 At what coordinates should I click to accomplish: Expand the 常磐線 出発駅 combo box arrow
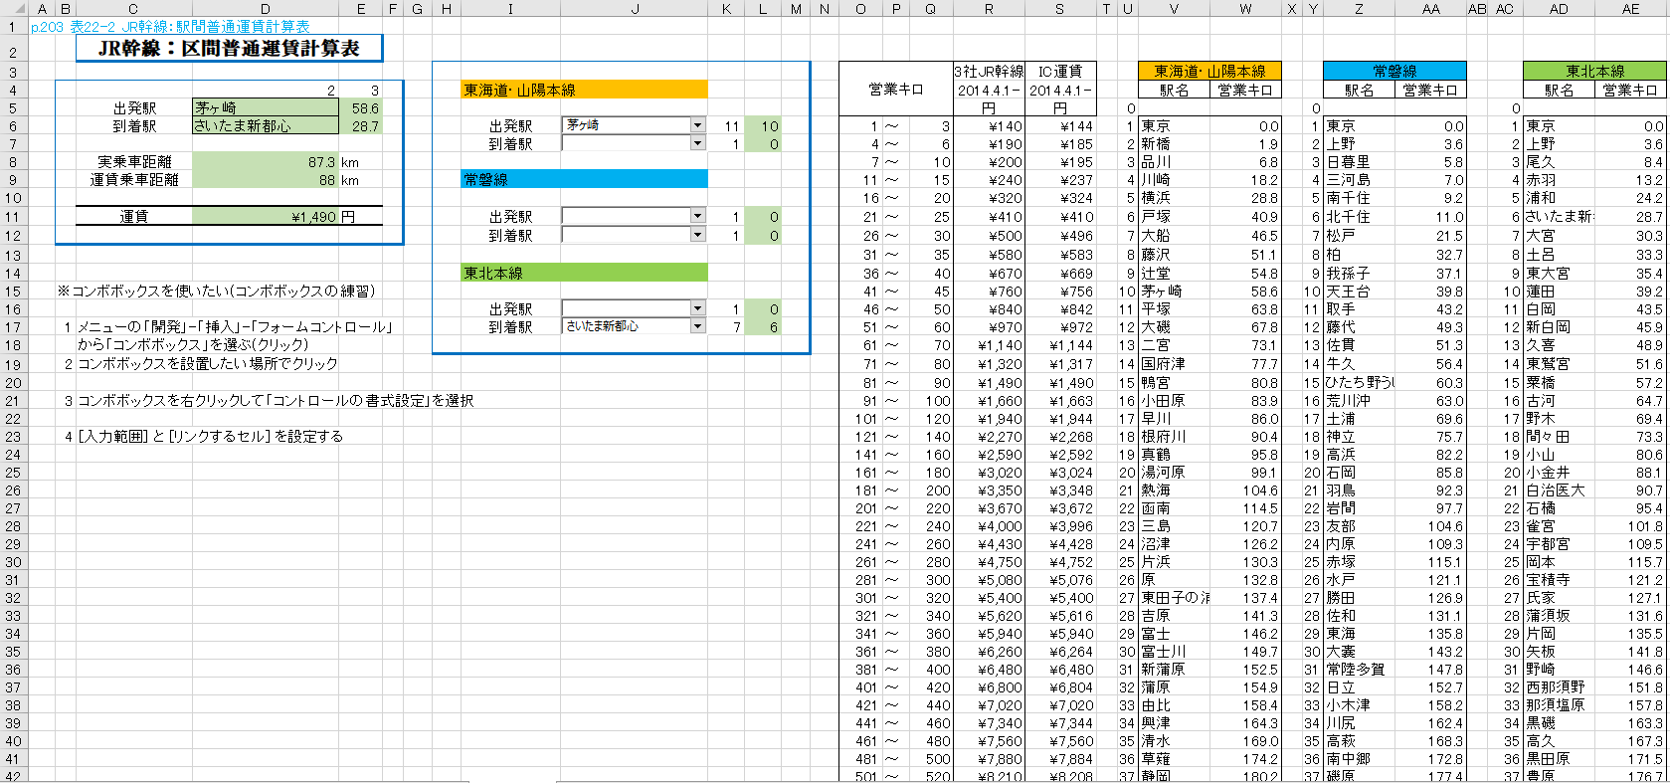[x=697, y=216]
